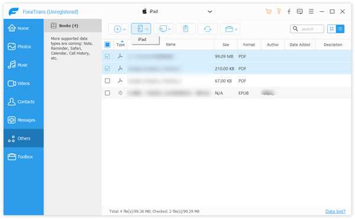Sort by Date Added column
This screenshot has width=355, height=219.
click(x=300, y=44)
